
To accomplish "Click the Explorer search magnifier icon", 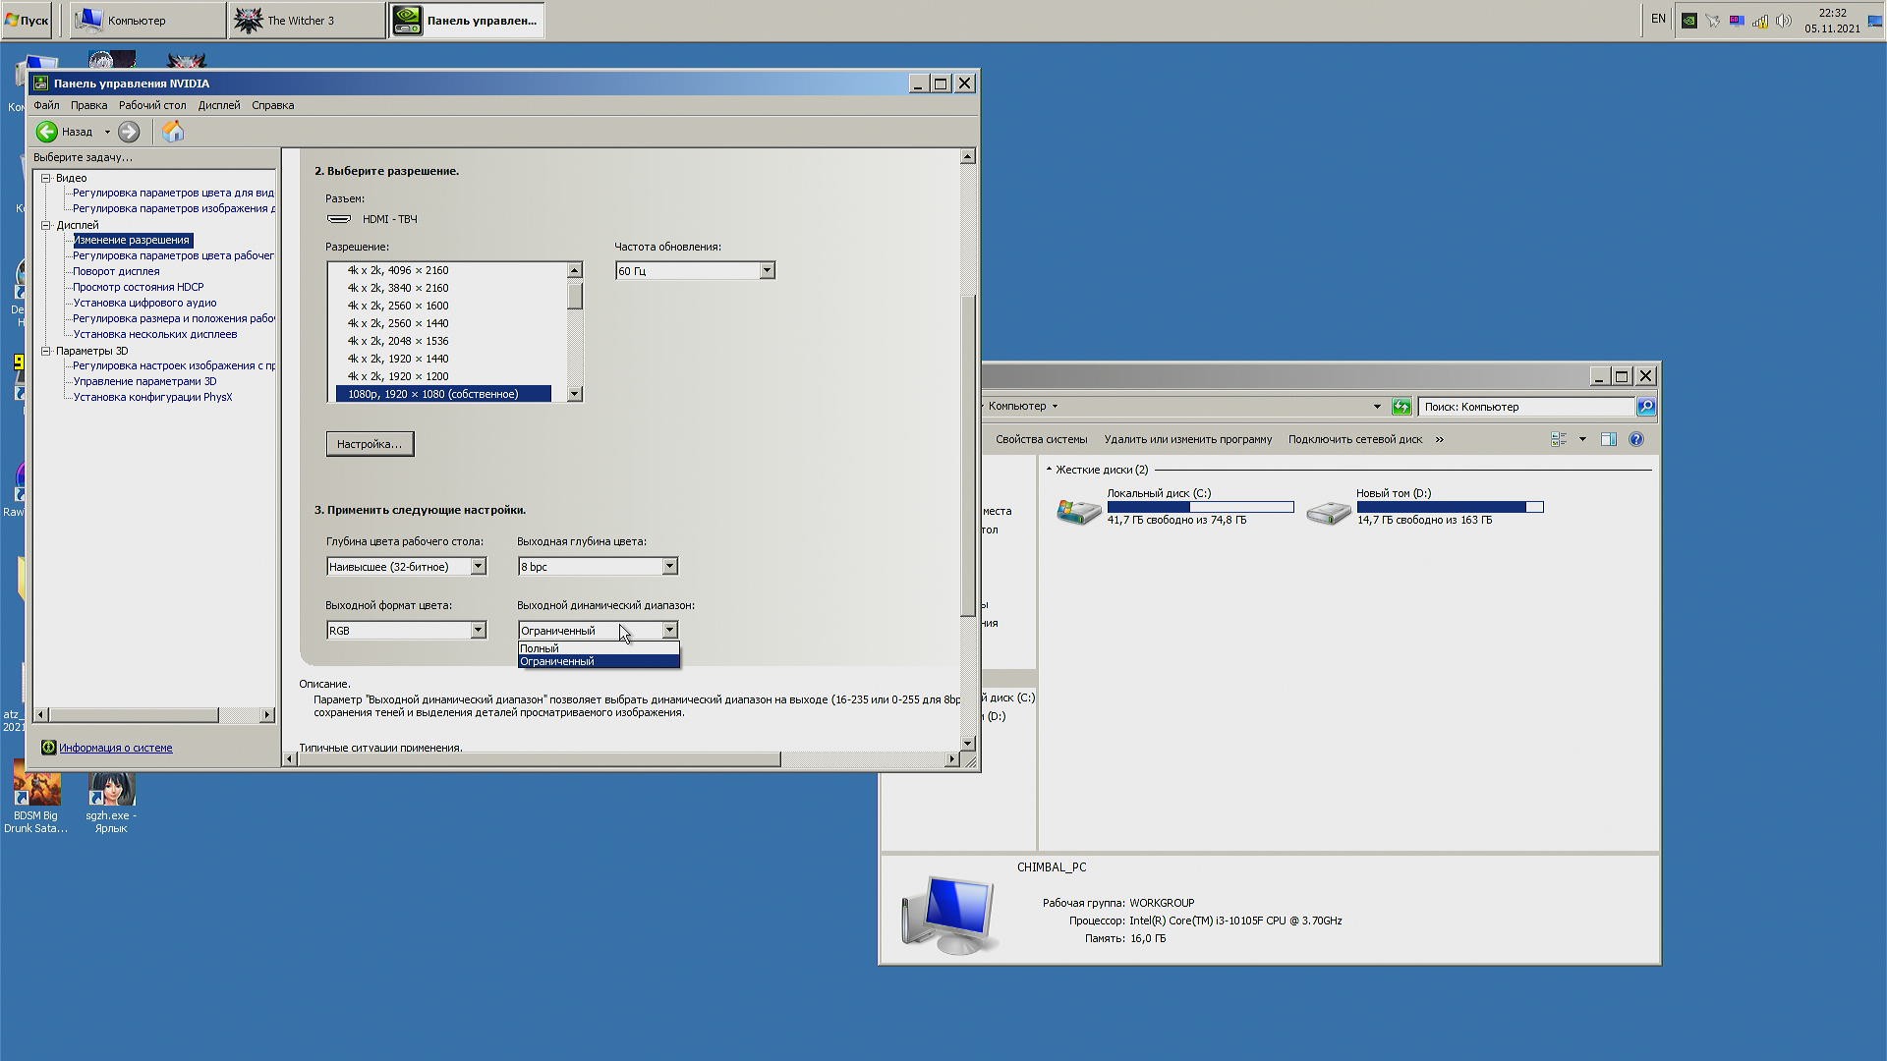I will click(1646, 407).
